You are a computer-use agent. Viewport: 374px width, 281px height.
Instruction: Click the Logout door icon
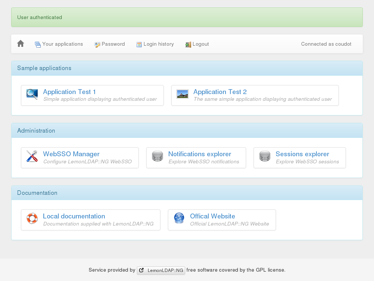[188, 45]
